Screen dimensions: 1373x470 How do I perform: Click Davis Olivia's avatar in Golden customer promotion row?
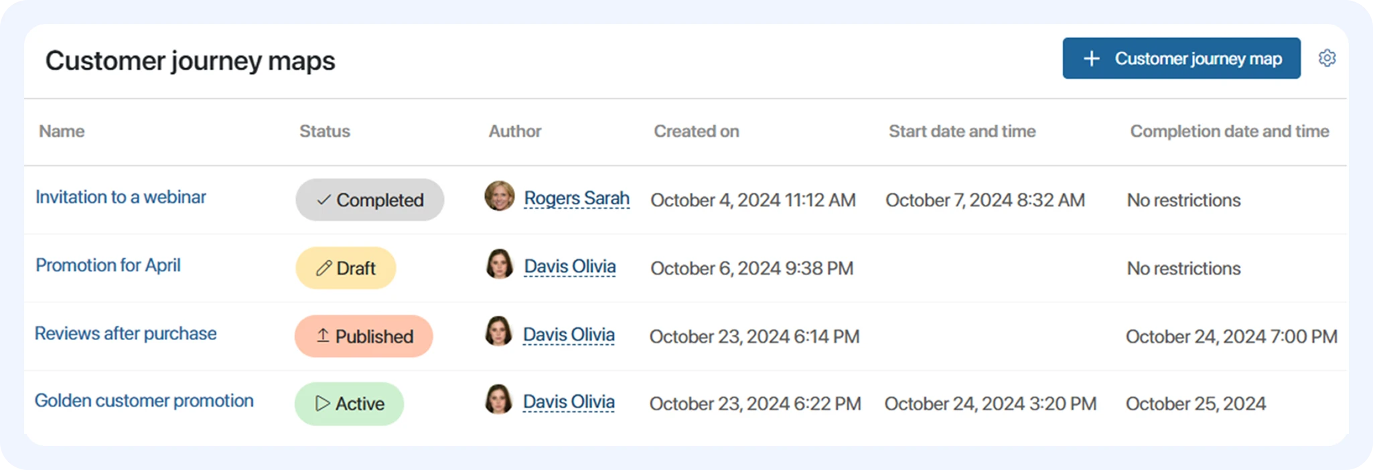click(x=498, y=400)
